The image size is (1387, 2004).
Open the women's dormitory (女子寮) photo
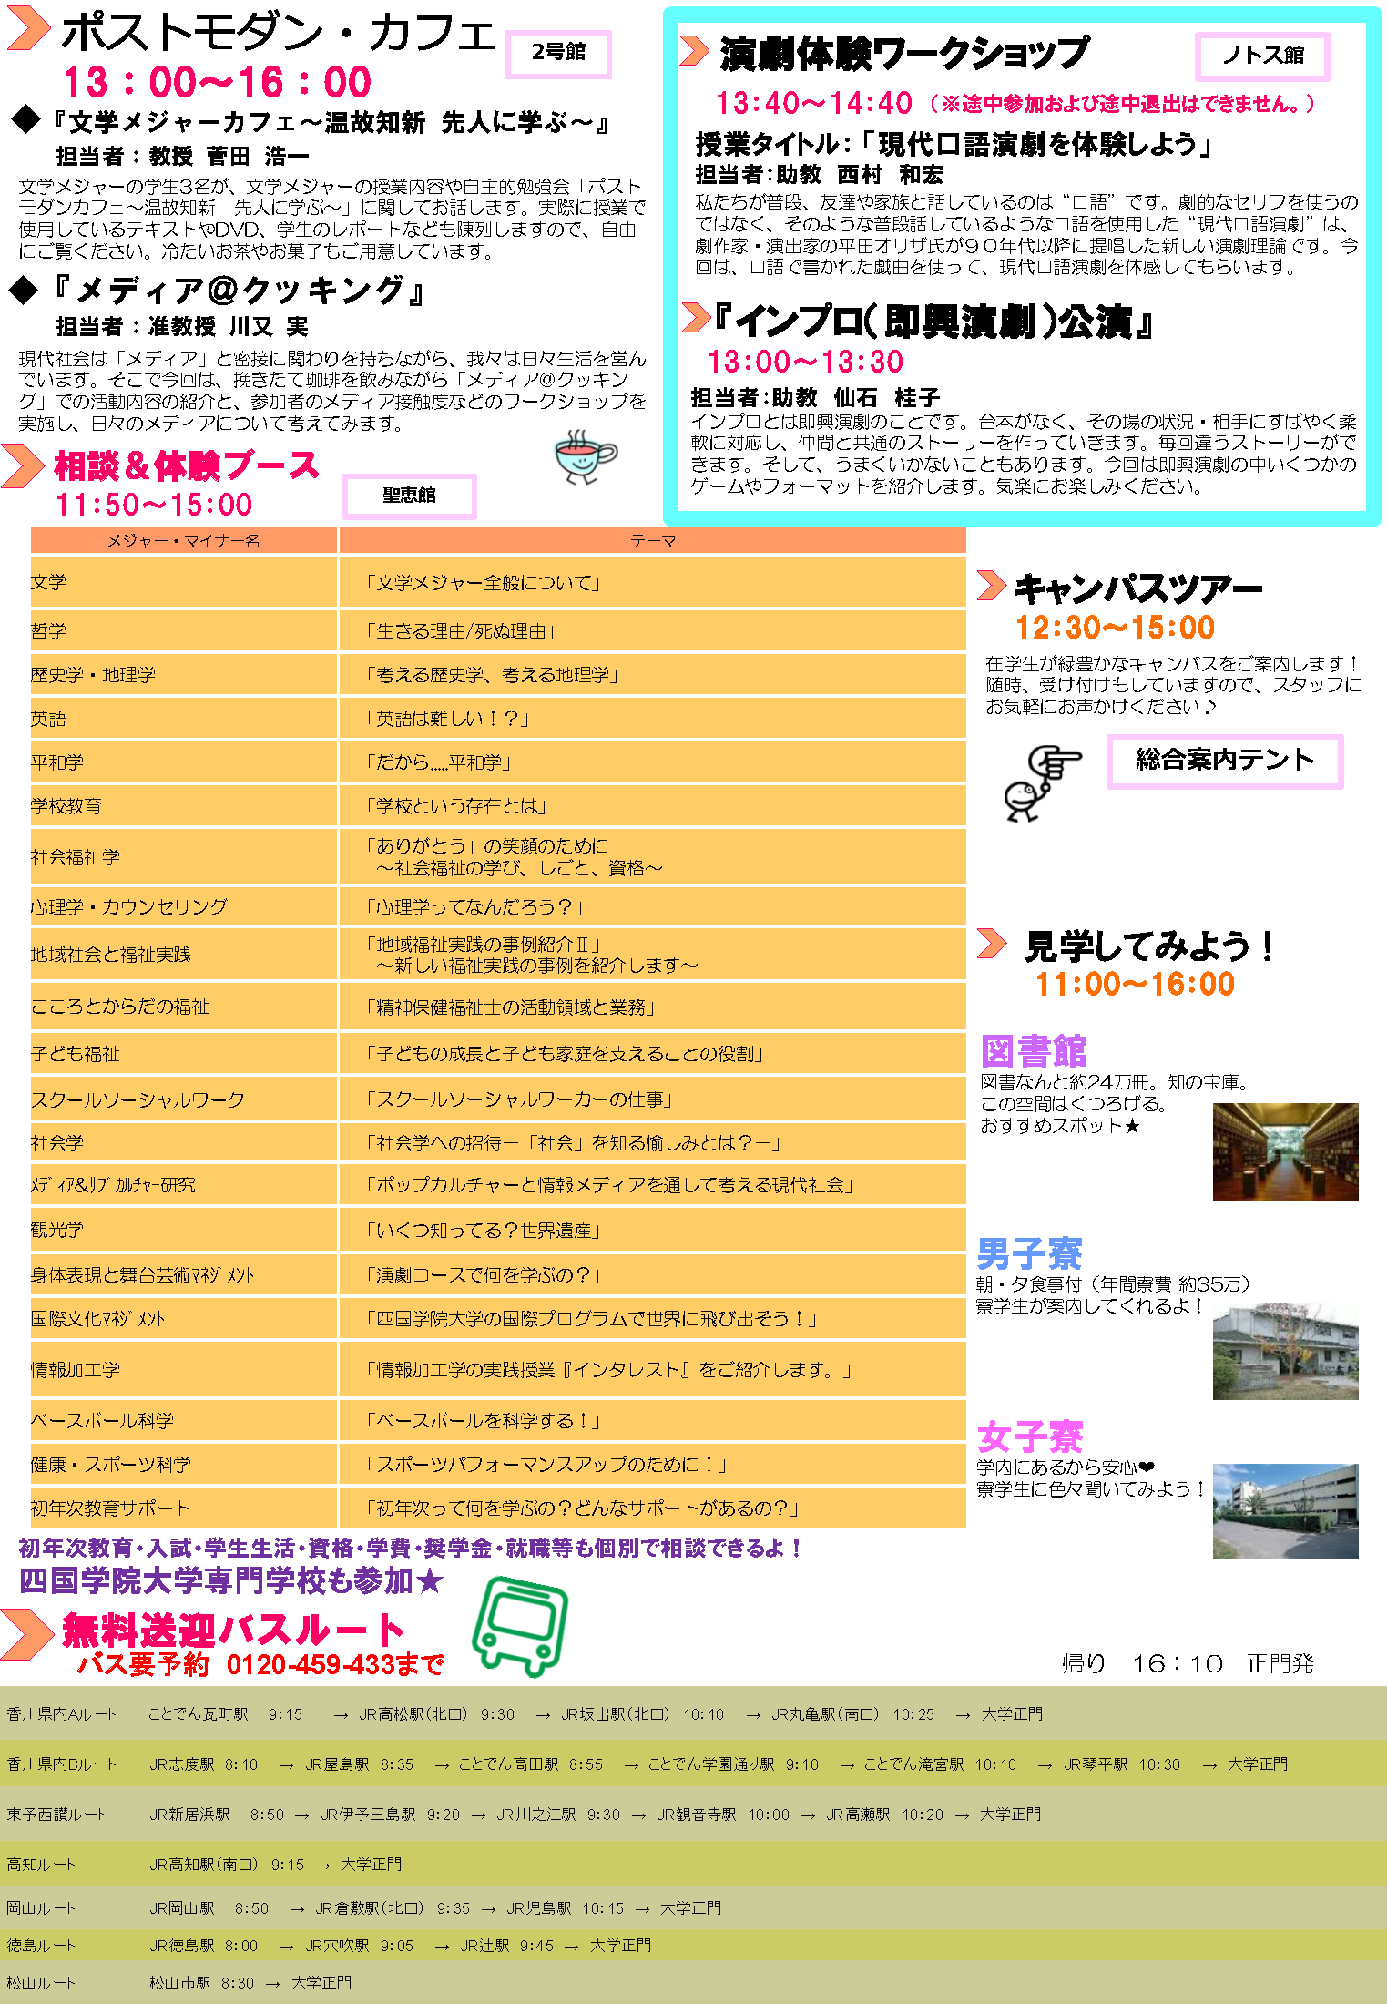(1285, 1511)
